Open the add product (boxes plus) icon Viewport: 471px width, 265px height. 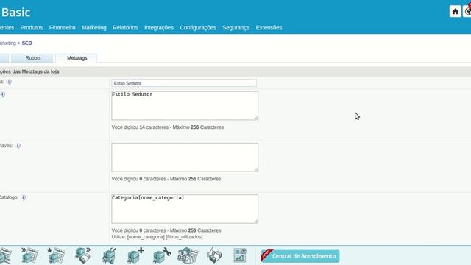click(135, 255)
